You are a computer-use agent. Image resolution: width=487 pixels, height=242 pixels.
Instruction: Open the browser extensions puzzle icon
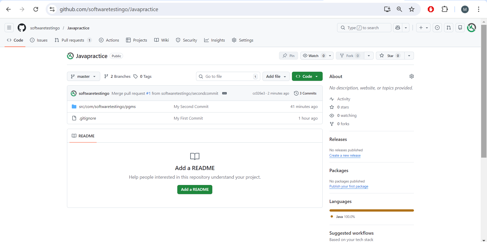tap(445, 9)
